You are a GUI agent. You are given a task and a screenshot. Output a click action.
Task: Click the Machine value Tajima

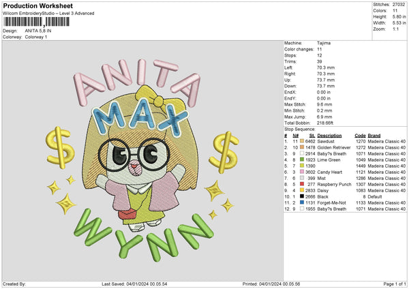tap(324, 43)
